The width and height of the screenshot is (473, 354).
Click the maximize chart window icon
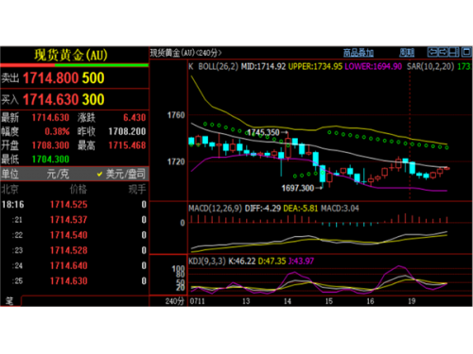466,52
